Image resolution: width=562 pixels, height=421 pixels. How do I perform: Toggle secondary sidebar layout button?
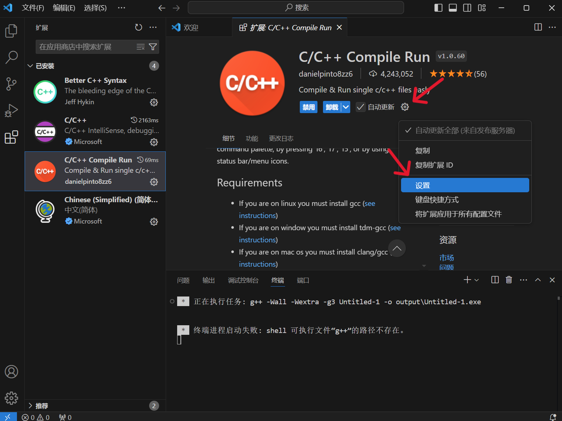pos(467,8)
